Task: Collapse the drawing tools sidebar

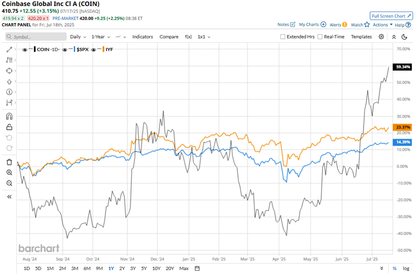Action: [x=9, y=197]
